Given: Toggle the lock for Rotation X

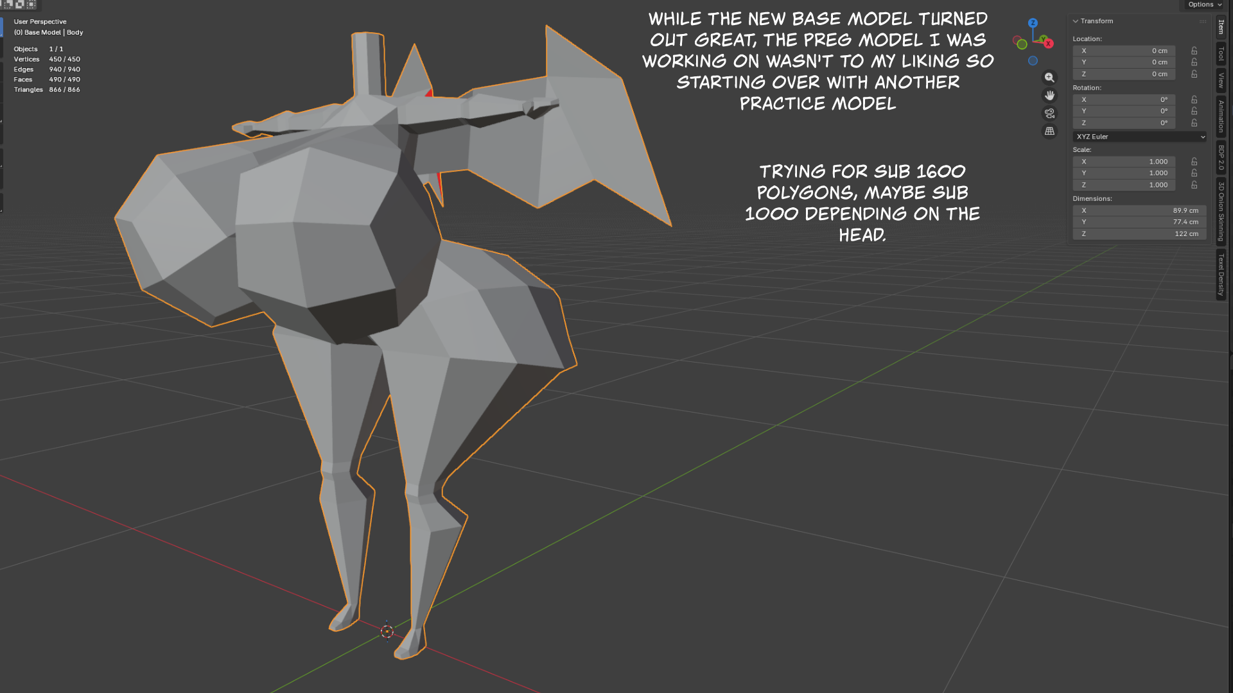Looking at the screenshot, I should (x=1194, y=99).
